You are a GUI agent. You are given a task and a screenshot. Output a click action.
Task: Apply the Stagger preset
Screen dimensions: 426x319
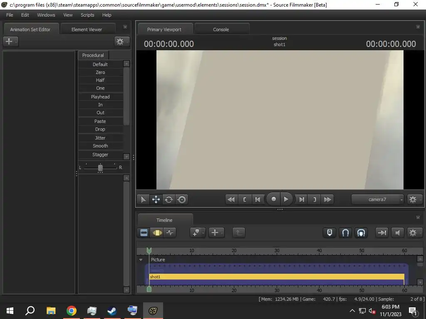[x=100, y=155]
